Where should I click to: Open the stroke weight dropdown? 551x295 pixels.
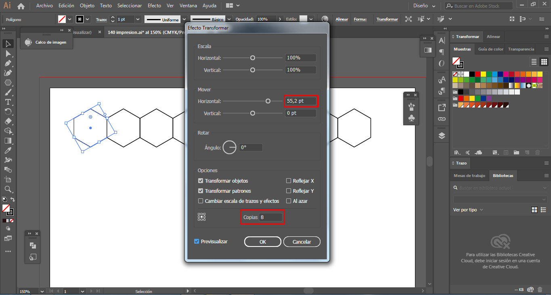[138, 19]
